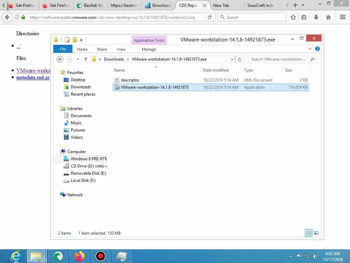Open the Manage ribbon tab

(x=149, y=49)
